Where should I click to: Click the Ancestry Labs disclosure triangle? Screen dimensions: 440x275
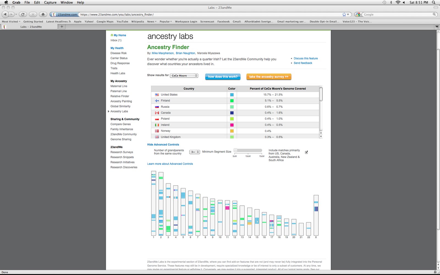point(109,111)
